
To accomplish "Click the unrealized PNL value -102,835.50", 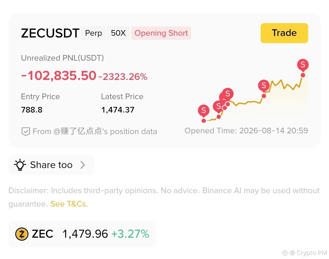I will (59, 76).
